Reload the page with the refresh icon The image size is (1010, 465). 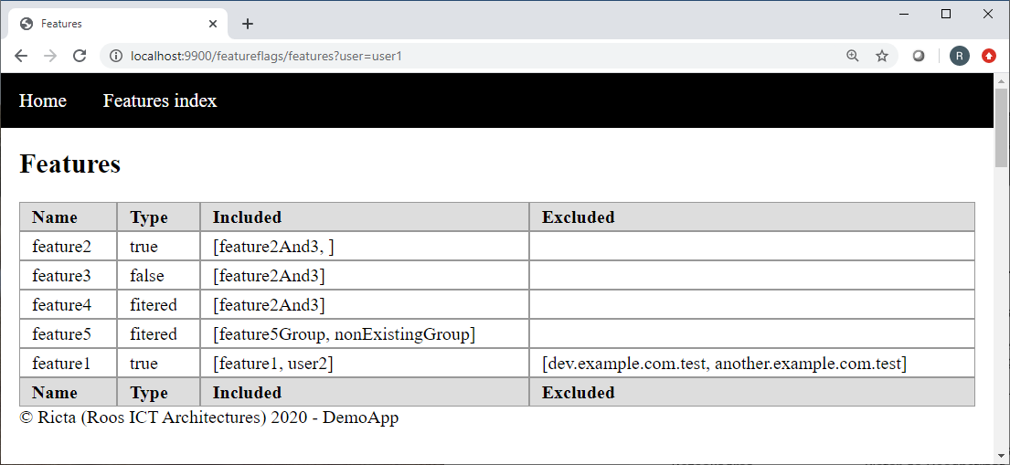click(80, 56)
